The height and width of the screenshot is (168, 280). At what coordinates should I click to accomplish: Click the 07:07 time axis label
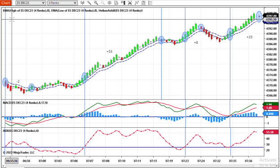(90, 161)
